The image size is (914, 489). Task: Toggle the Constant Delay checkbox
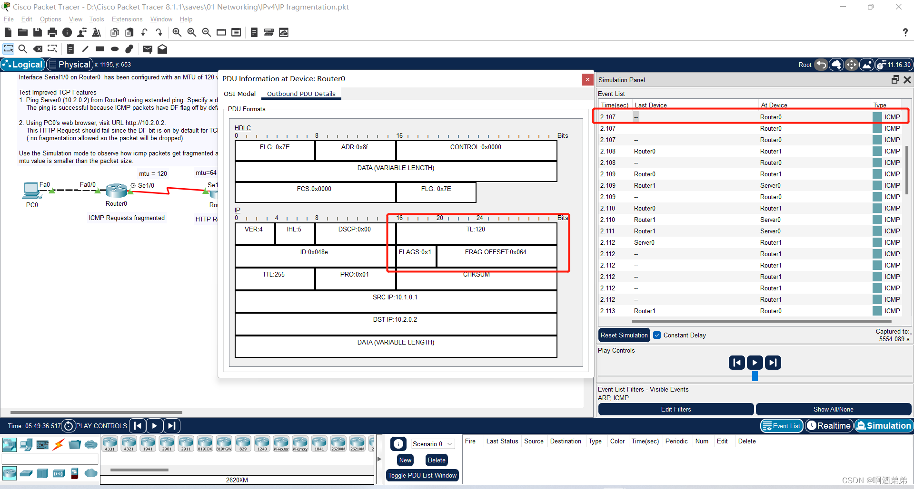(x=657, y=335)
